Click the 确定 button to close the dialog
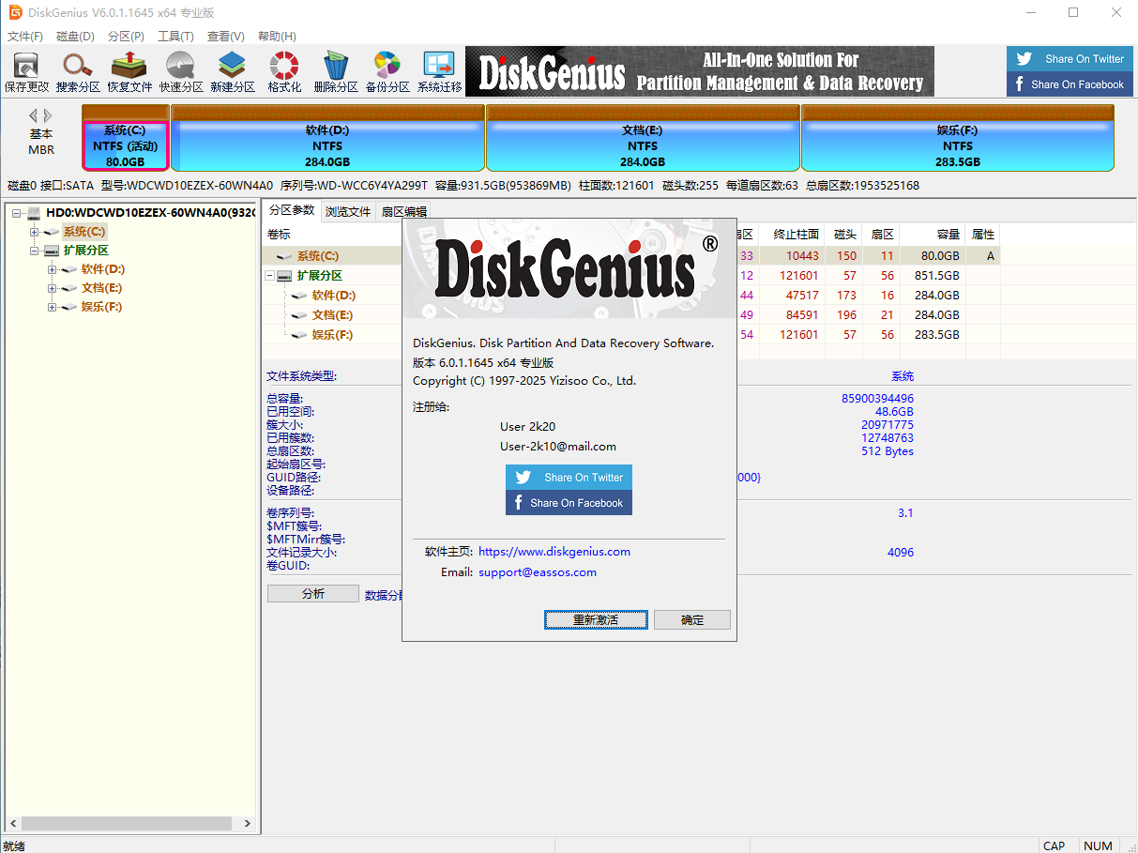Image resolution: width=1138 pixels, height=853 pixels. click(692, 619)
